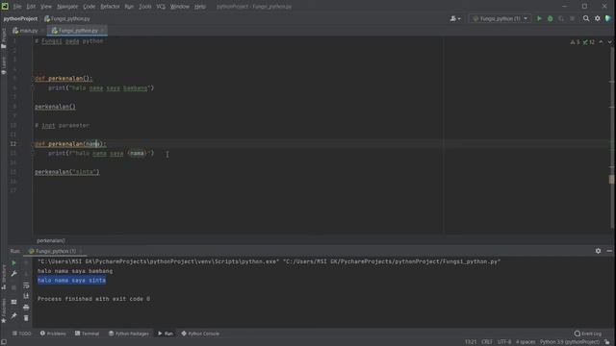Open the Python Packages tool window
616x346 pixels.
129,334
